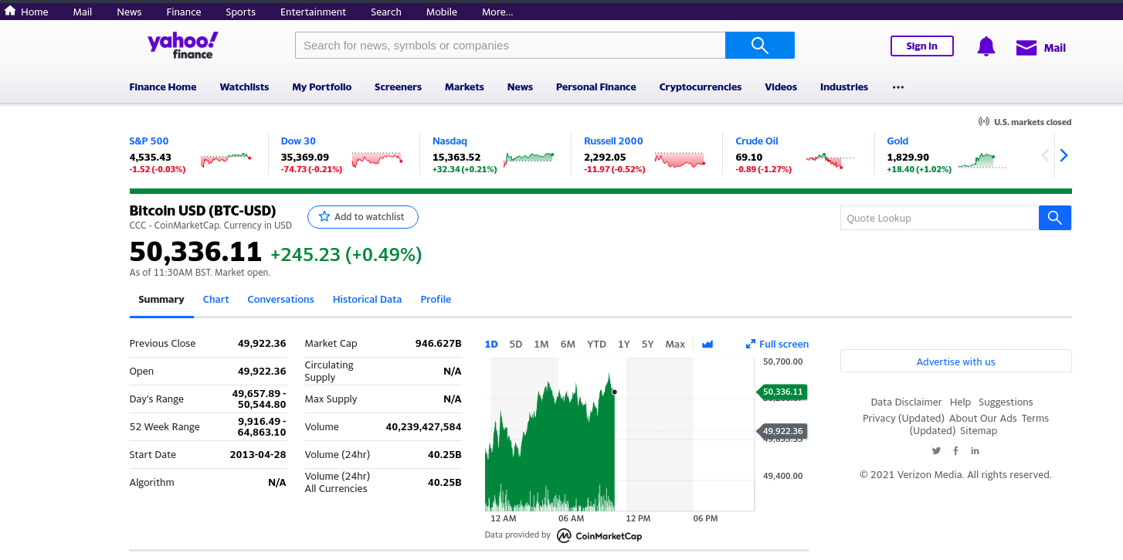
Task: Click the Quote Lookup input field
Action: [939, 218]
